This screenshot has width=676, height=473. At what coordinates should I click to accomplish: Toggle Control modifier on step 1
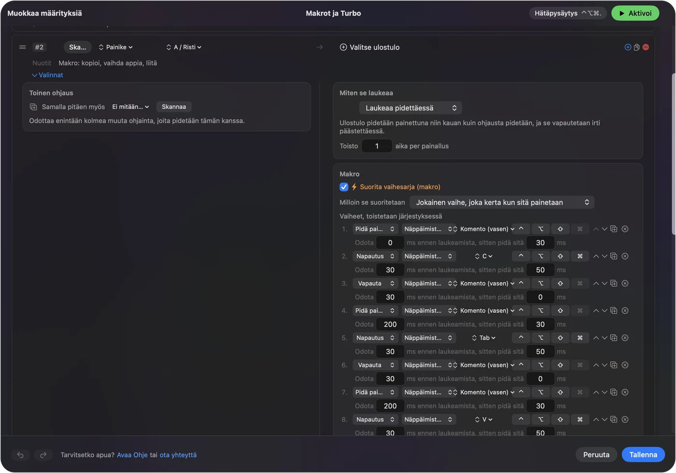521,229
